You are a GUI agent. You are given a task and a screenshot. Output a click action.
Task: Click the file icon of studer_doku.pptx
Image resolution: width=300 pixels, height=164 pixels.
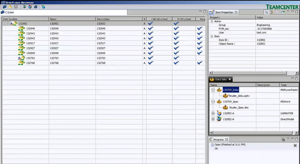[226, 95]
